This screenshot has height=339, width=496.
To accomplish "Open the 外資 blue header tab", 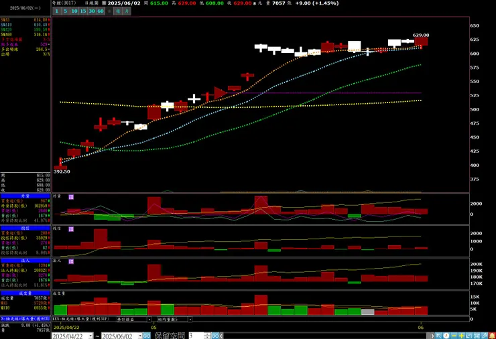I will pos(25,196).
